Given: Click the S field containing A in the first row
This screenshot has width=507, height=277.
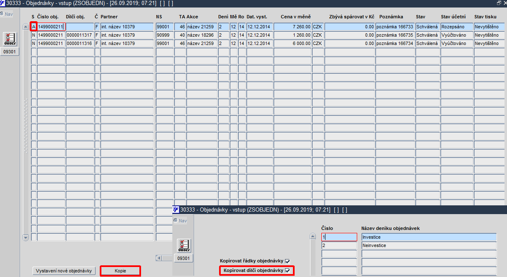Looking at the screenshot, I should click(34, 27).
